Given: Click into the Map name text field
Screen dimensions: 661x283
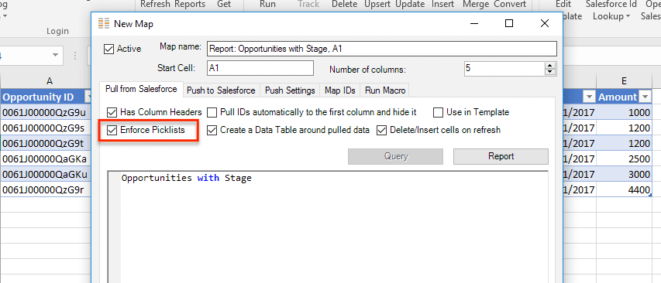Looking at the screenshot, I should pos(382,49).
